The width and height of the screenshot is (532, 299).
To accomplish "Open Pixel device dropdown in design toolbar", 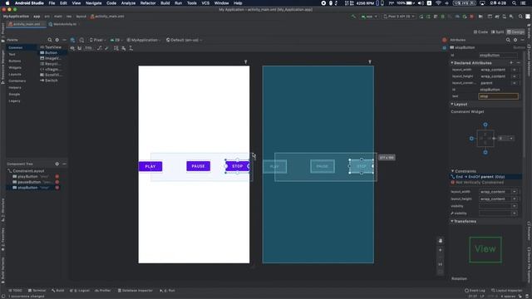I will 98,40.
